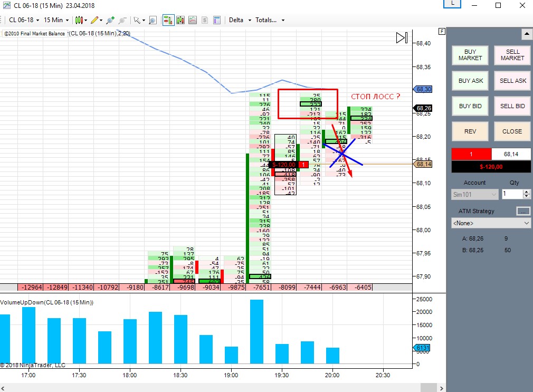Click the 68,30 price axis marker
The image size is (533, 392).
423,89
